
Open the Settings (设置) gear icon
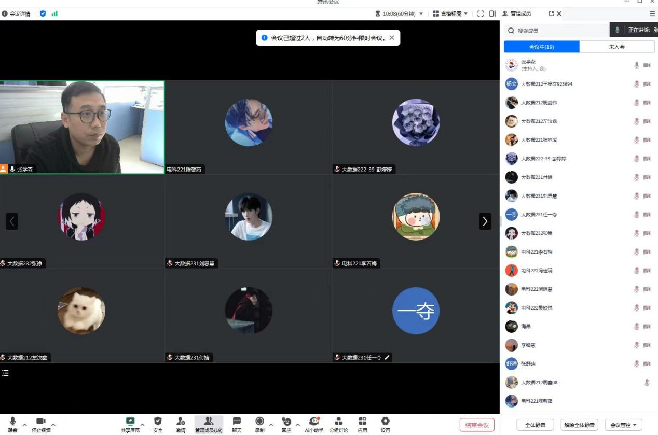coord(385,422)
